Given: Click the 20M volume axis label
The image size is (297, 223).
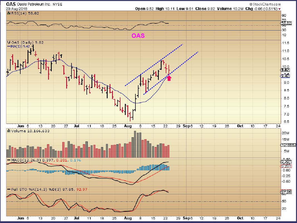Looking at the screenshot, I should point(285,133).
